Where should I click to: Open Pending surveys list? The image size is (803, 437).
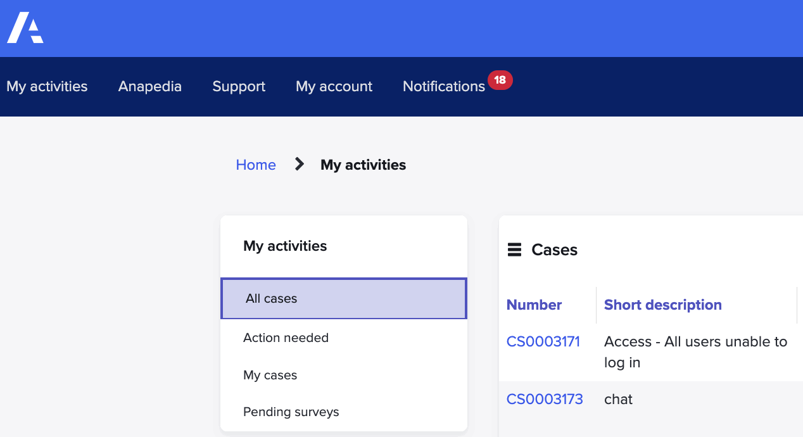pyautogui.click(x=291, y=412)
